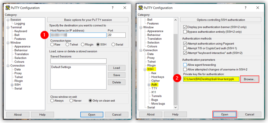Select Raw connection type

[52, 44]
